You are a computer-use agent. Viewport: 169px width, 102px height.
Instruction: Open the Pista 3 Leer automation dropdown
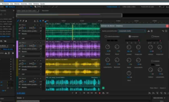[31, 74]
